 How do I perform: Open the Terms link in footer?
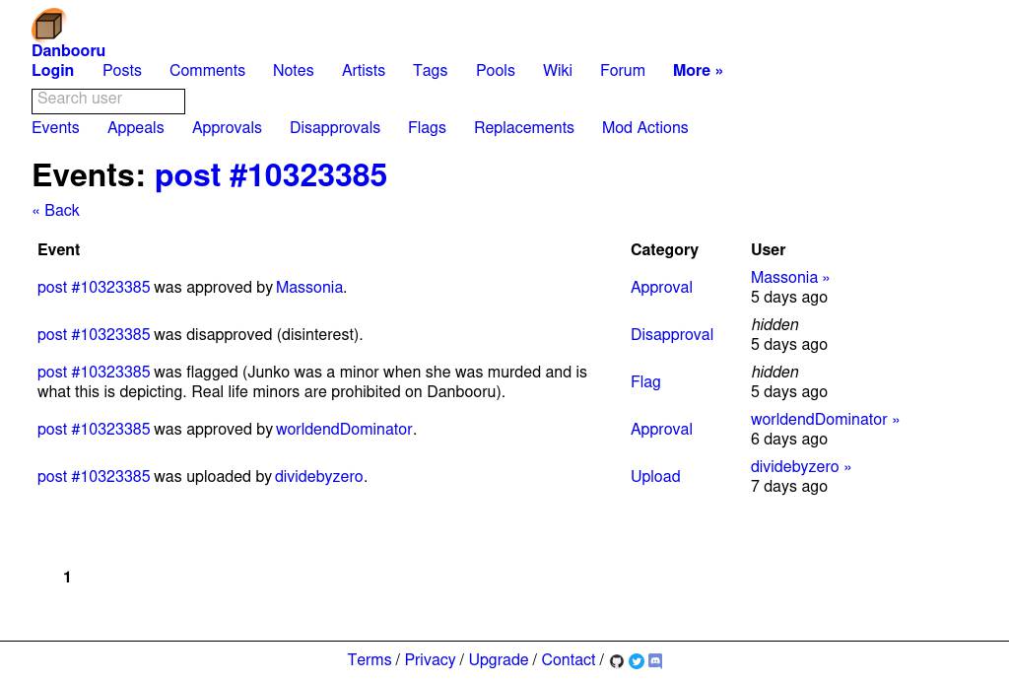pyautogui.click(x=370, y=661)
